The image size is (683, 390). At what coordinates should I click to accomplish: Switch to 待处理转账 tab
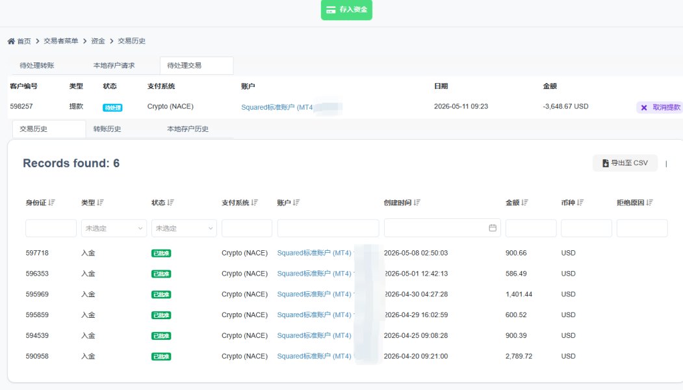[x=37, y=66]
